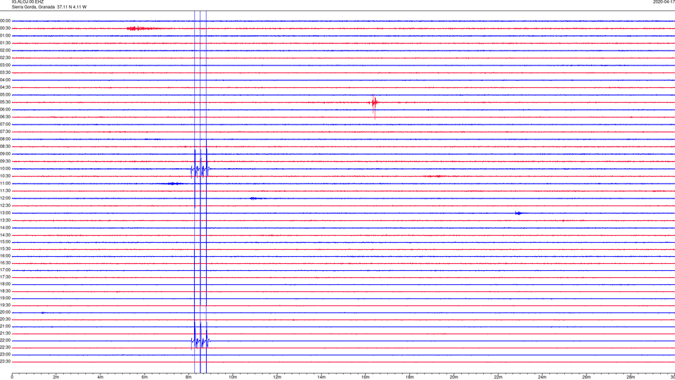Select the 01:30 trace label

pos(5,43)
